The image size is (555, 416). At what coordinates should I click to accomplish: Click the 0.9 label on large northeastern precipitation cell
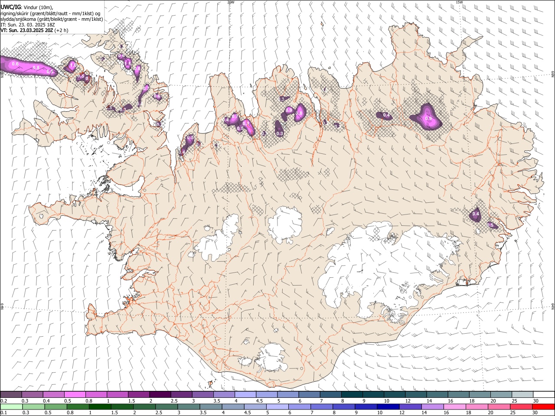tap(428, 118)
